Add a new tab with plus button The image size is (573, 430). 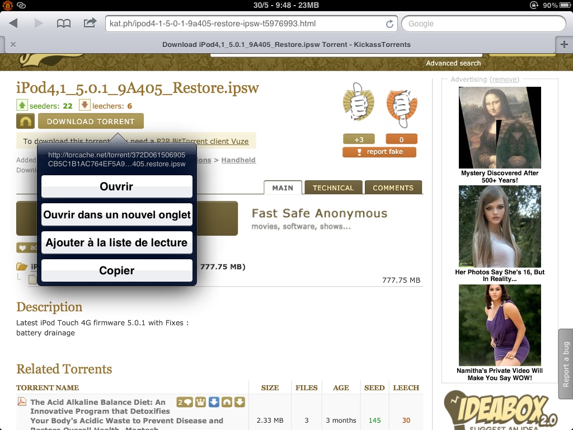click(564, 44)
